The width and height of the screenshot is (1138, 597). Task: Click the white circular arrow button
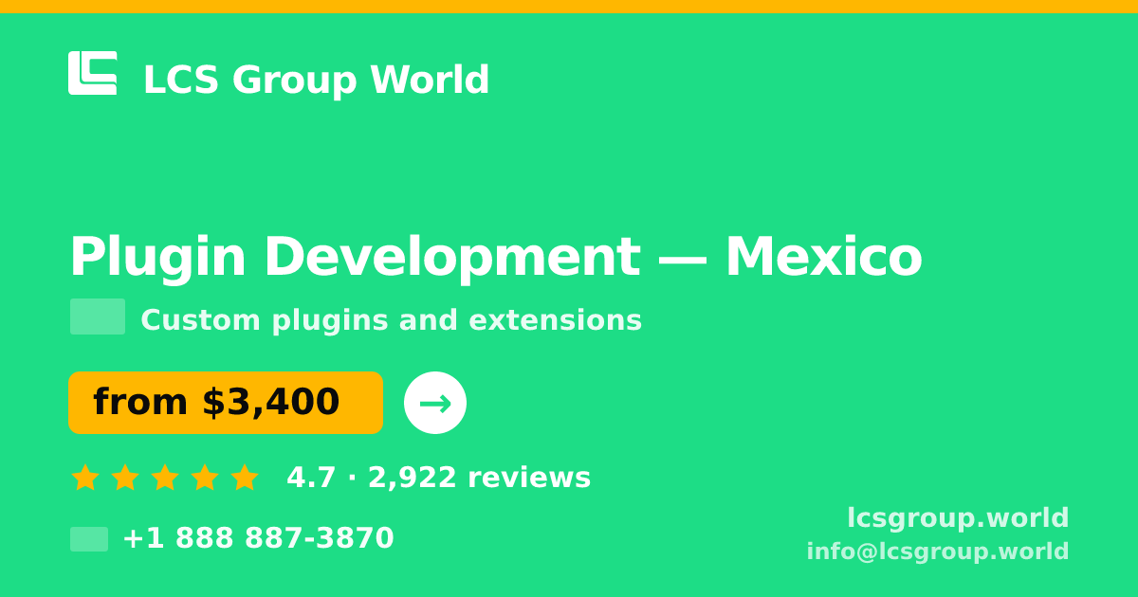click(x=435, y=403)
